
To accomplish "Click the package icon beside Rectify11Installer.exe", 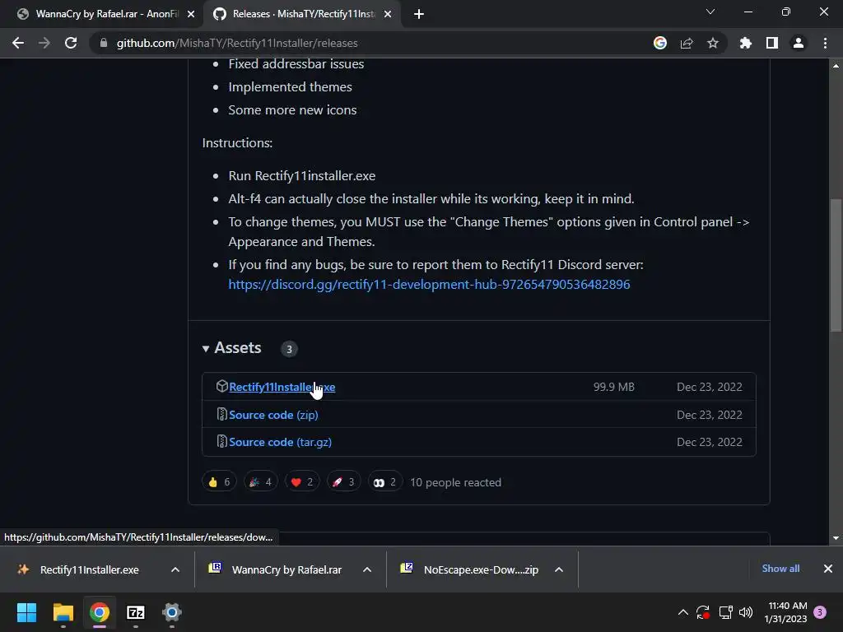I will pyautogui.click(x=221, y=386).
